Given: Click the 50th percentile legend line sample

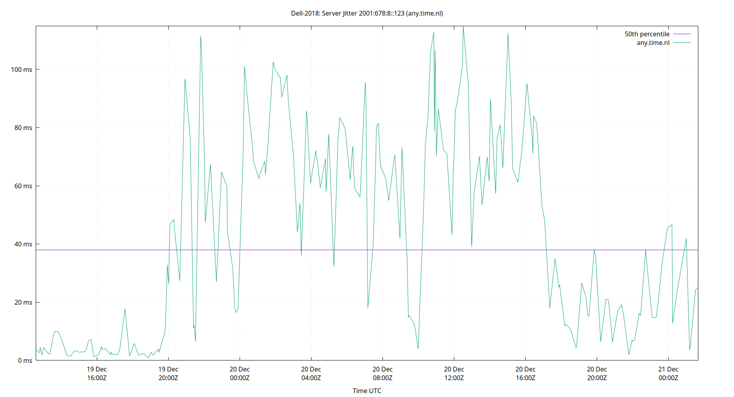Looking at the screenshot, I should (x=681, y=34).
